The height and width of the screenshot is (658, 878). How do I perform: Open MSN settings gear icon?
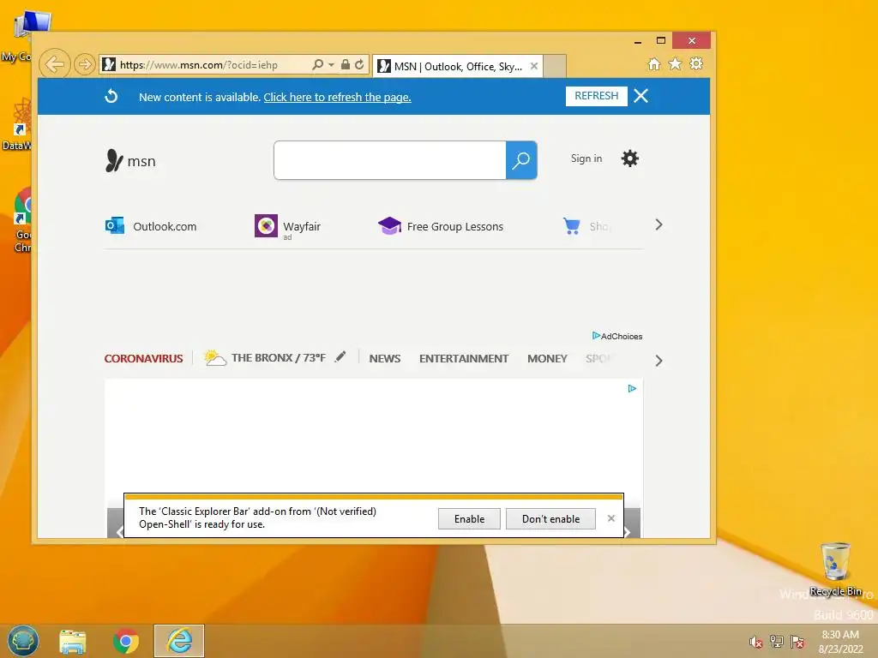point(630,159)
